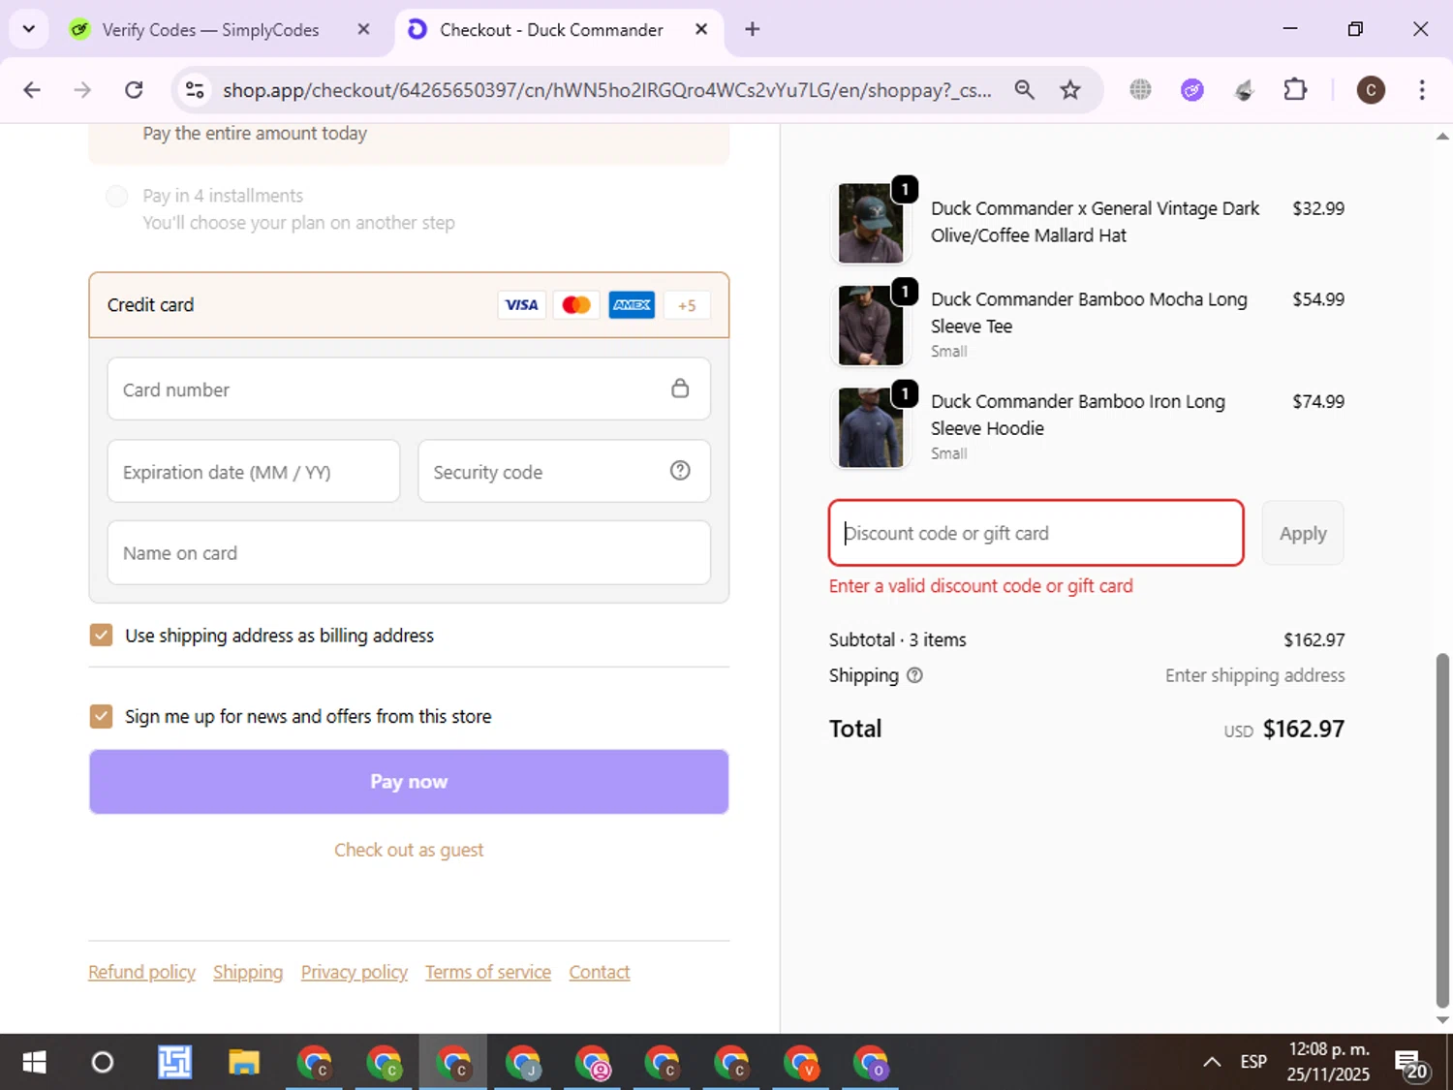Show hidden system tray icons chevron

[x=1212, y=1063]
